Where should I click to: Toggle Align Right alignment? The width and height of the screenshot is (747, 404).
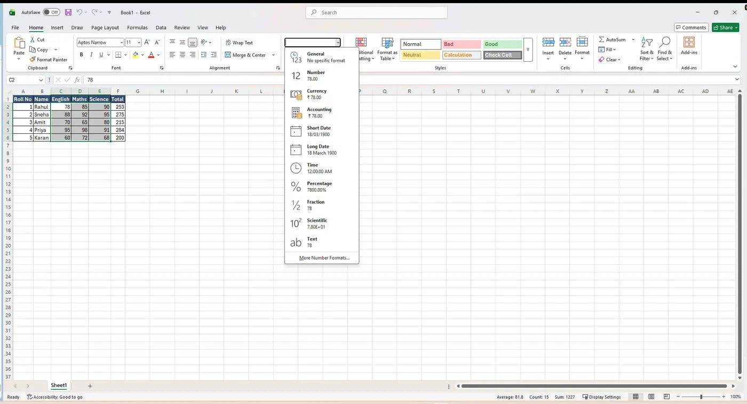tap(193, 55)
